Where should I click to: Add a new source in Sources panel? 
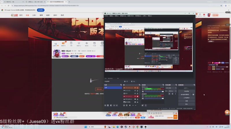pos(124,105)
